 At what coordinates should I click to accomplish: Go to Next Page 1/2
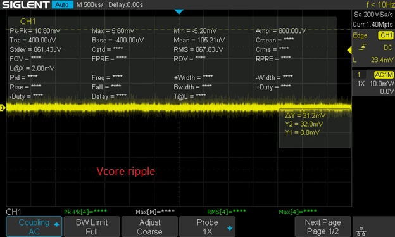pos(323,227)
